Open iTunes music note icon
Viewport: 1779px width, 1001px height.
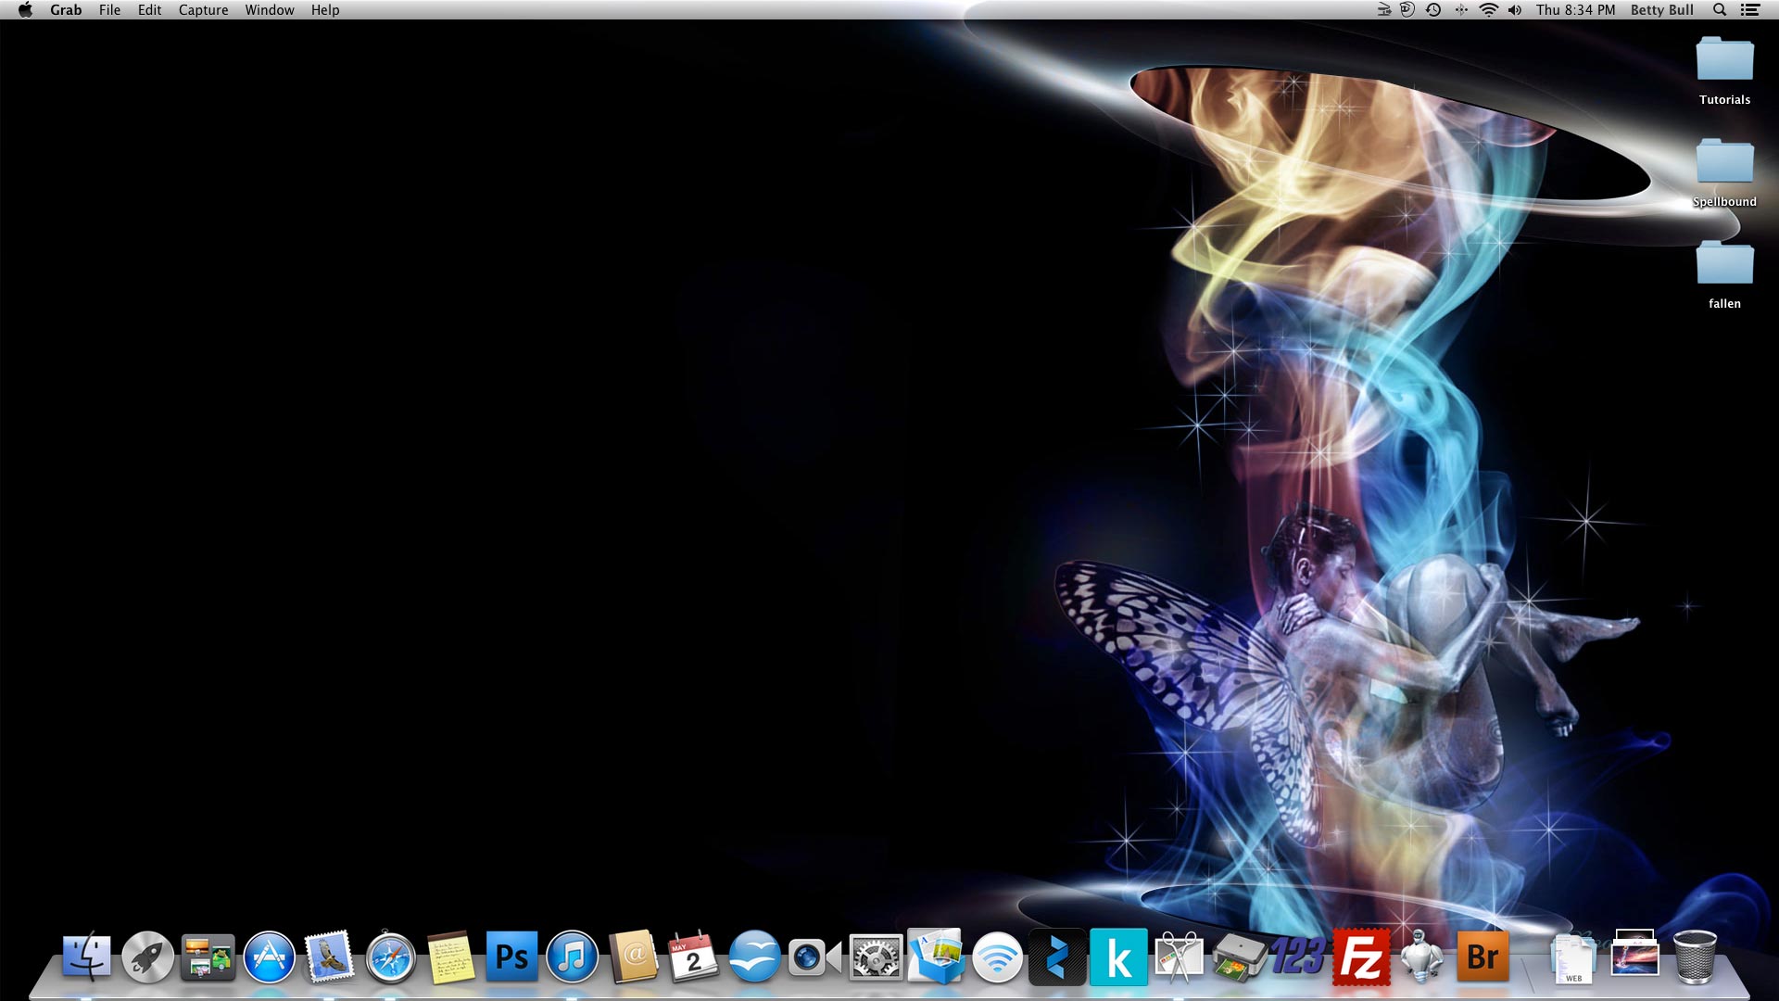click(x=572, y=957)
